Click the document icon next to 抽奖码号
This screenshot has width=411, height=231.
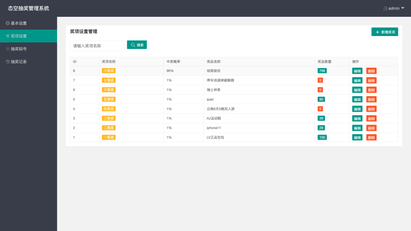point(8,49)
